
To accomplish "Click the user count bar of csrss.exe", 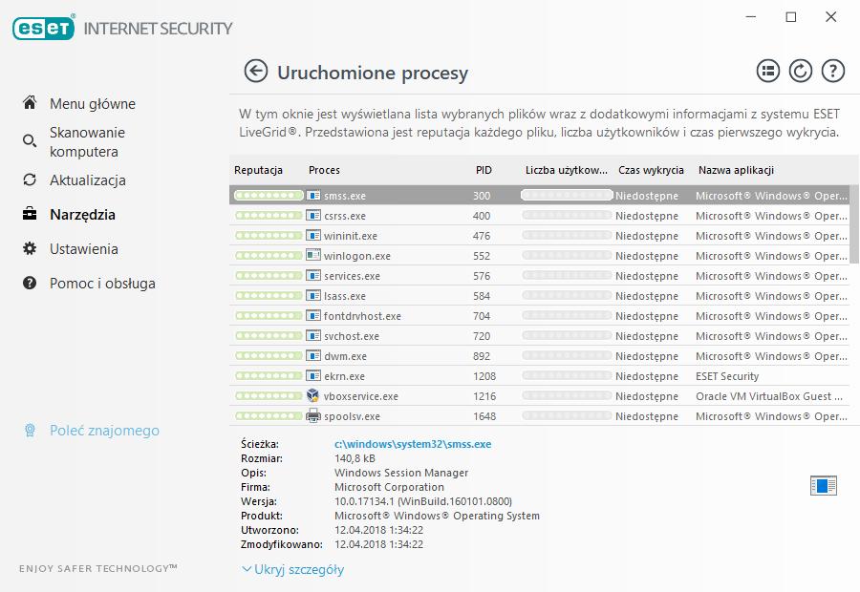I will [x=567, y=216].
